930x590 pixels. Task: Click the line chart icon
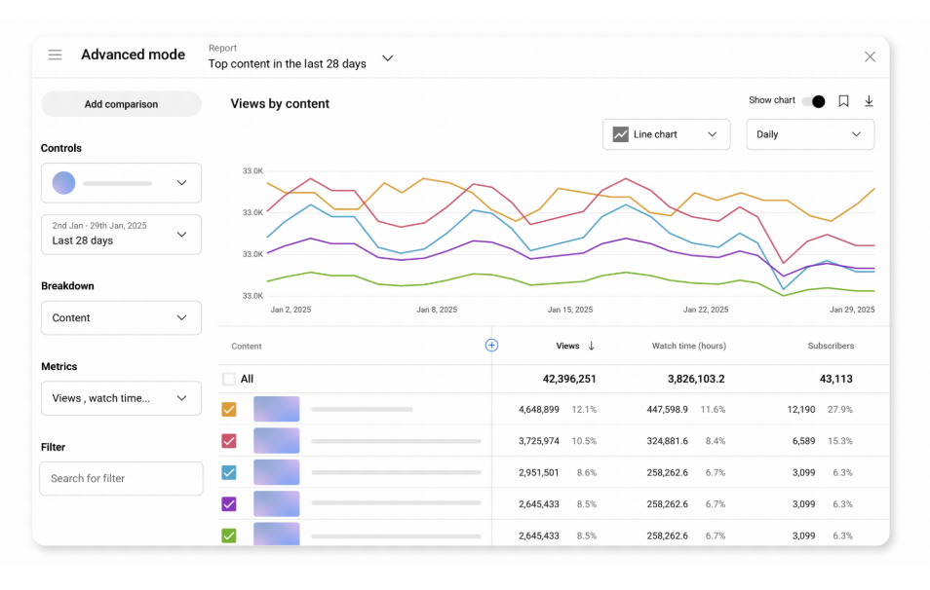pyautogui.click(x=620, y=134)
